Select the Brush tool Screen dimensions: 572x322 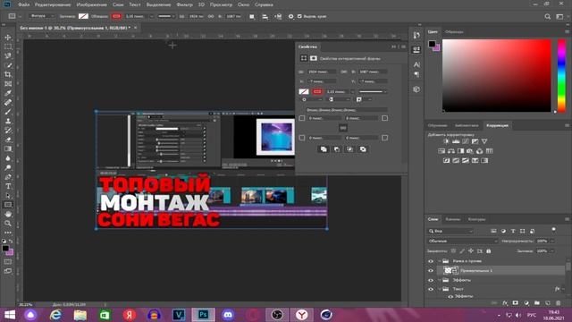point(8,112)
